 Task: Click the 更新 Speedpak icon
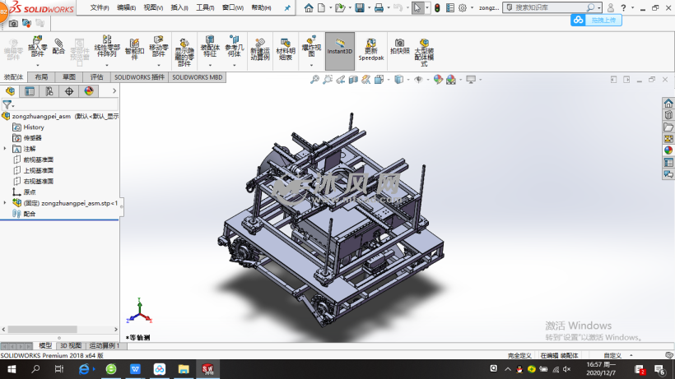point(371,48)
